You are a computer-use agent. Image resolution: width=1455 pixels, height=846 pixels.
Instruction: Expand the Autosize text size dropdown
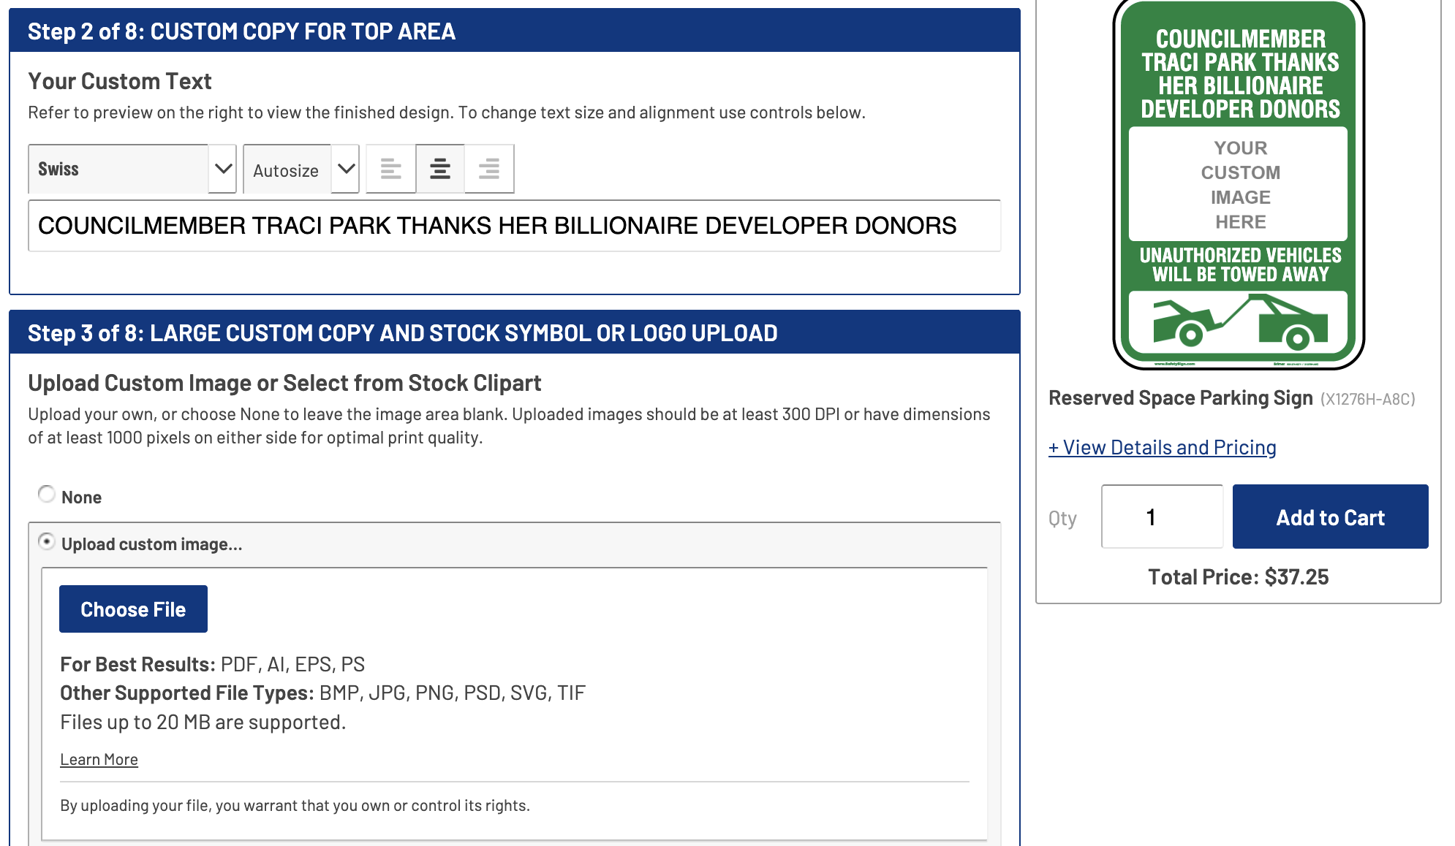pyautogui.click(x=287, y=169)
